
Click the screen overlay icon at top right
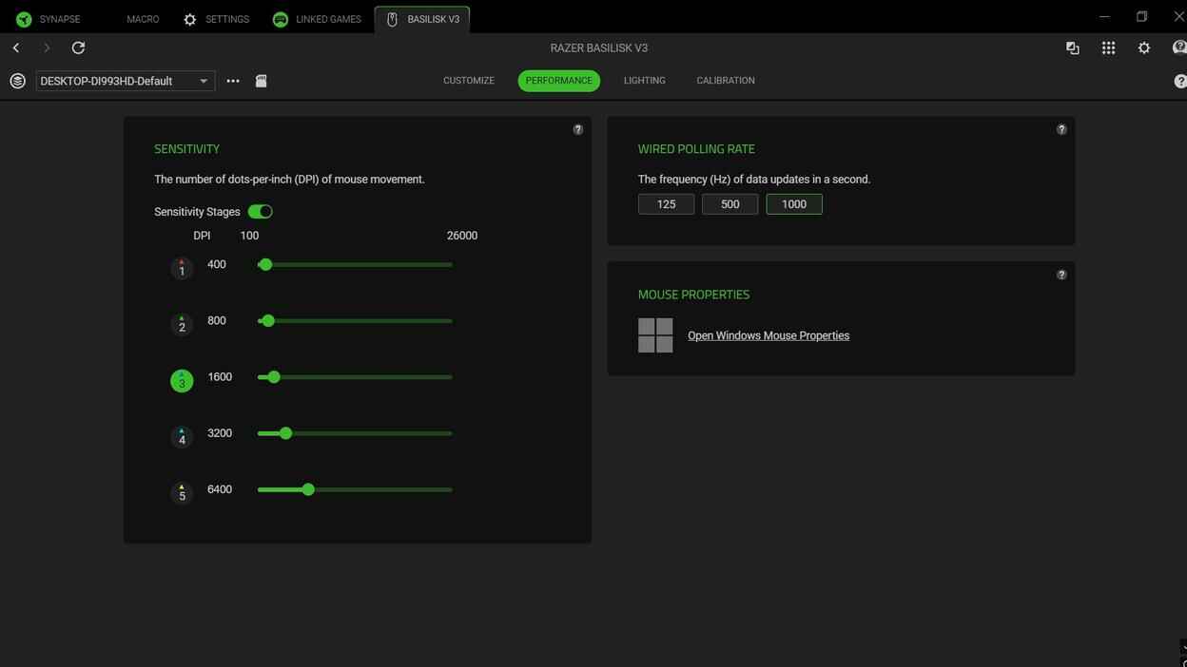(x=1072, y=48)
